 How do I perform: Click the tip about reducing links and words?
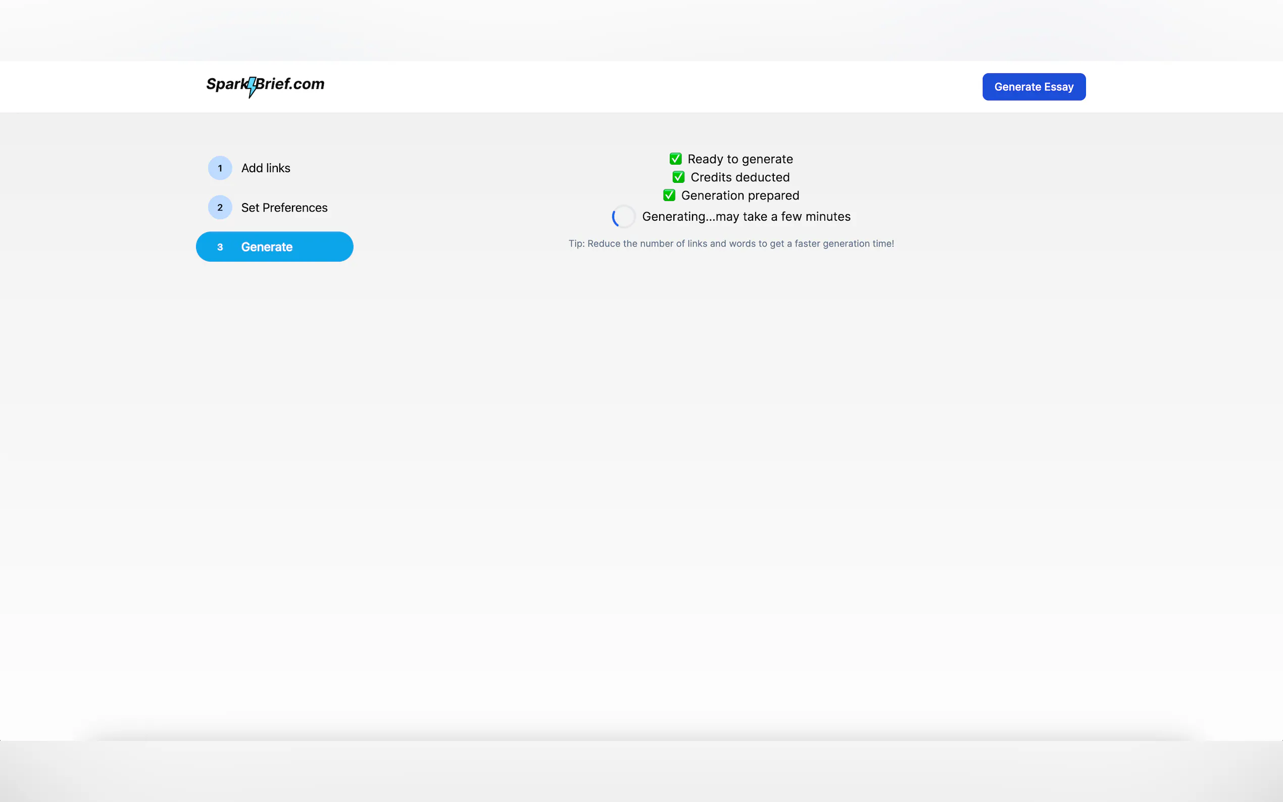point(731,243)
